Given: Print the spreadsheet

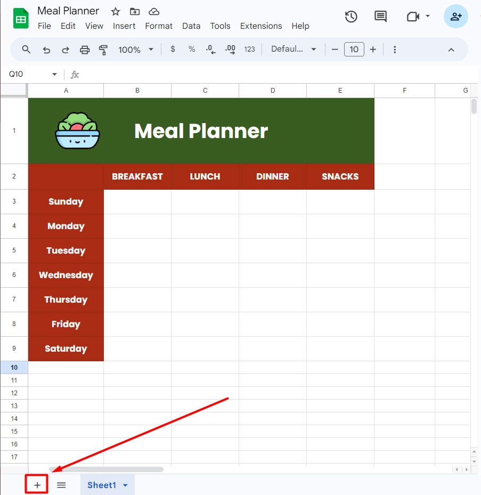Looking at the screenshot, I should click(85, 50).
